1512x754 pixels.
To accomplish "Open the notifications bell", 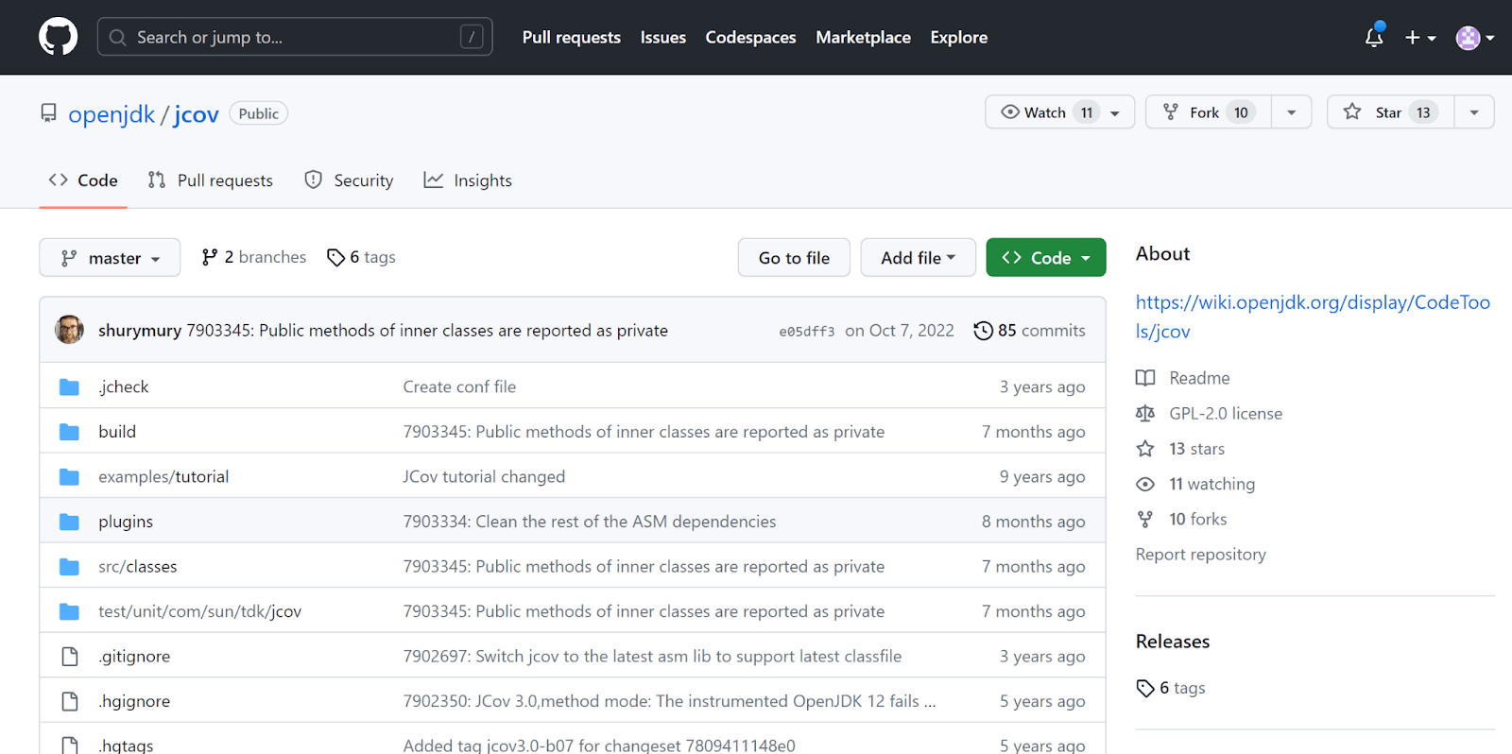I will (1374, 37).
